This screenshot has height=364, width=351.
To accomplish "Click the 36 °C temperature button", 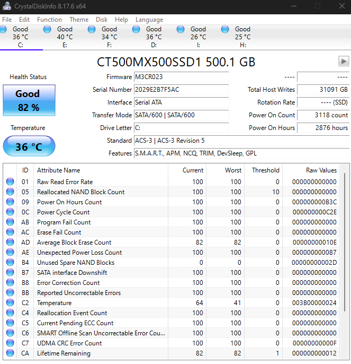I will pos(29,146).
